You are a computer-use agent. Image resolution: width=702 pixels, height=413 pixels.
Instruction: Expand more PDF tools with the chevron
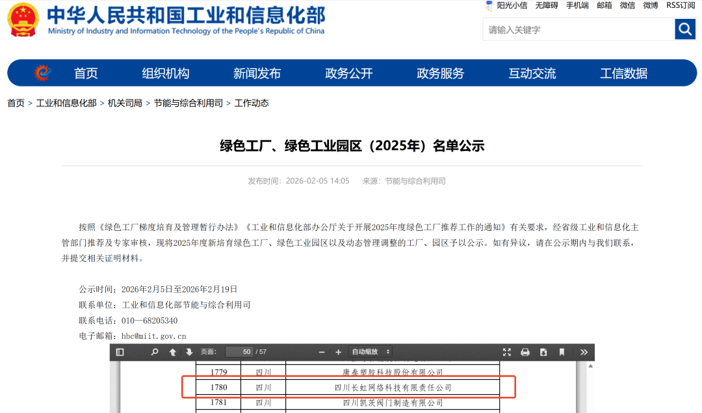click(x=583, y=351)
